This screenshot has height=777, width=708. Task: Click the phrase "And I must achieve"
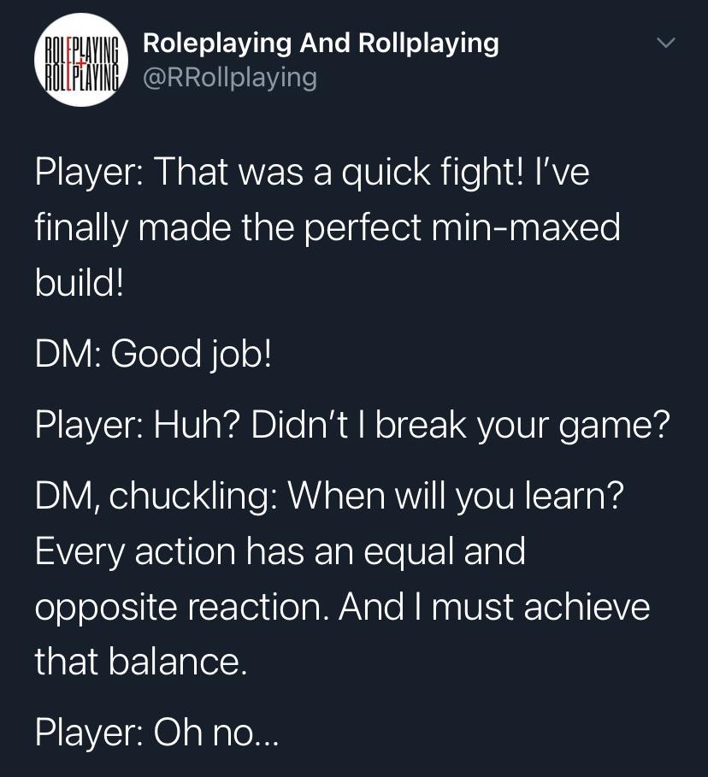point(494,607)
